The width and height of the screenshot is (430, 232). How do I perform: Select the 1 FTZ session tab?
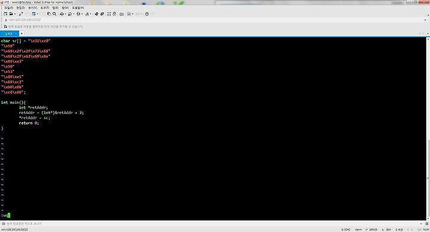coord(9,33)
